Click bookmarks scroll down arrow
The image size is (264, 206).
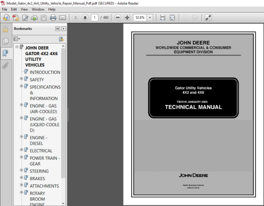pos(63,203)
